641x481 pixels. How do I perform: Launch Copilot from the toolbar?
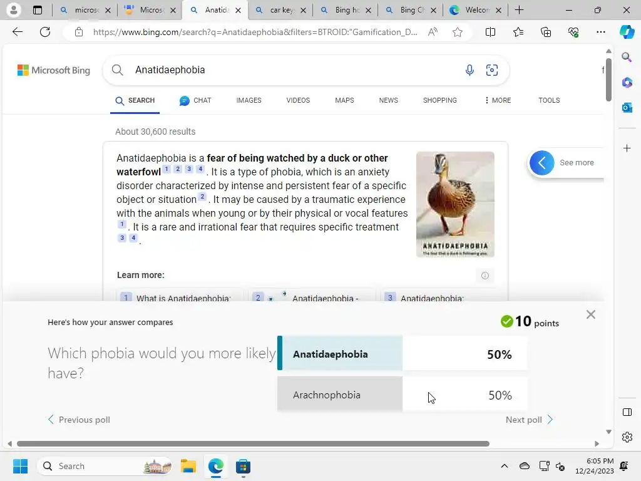coord(627,32)
